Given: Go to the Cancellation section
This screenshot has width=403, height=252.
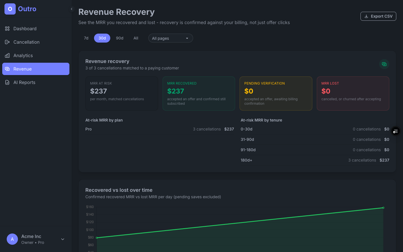Looking at the screenshot, I should 36,42.
